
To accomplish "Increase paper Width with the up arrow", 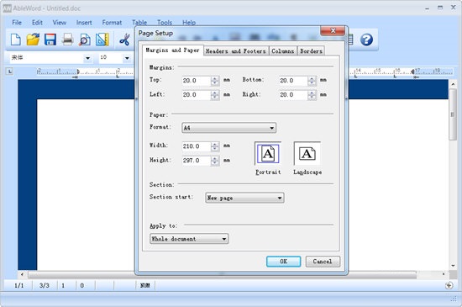I will pos(215,144).
